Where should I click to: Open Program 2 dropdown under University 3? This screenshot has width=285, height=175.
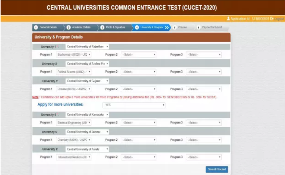coord(139,89)
